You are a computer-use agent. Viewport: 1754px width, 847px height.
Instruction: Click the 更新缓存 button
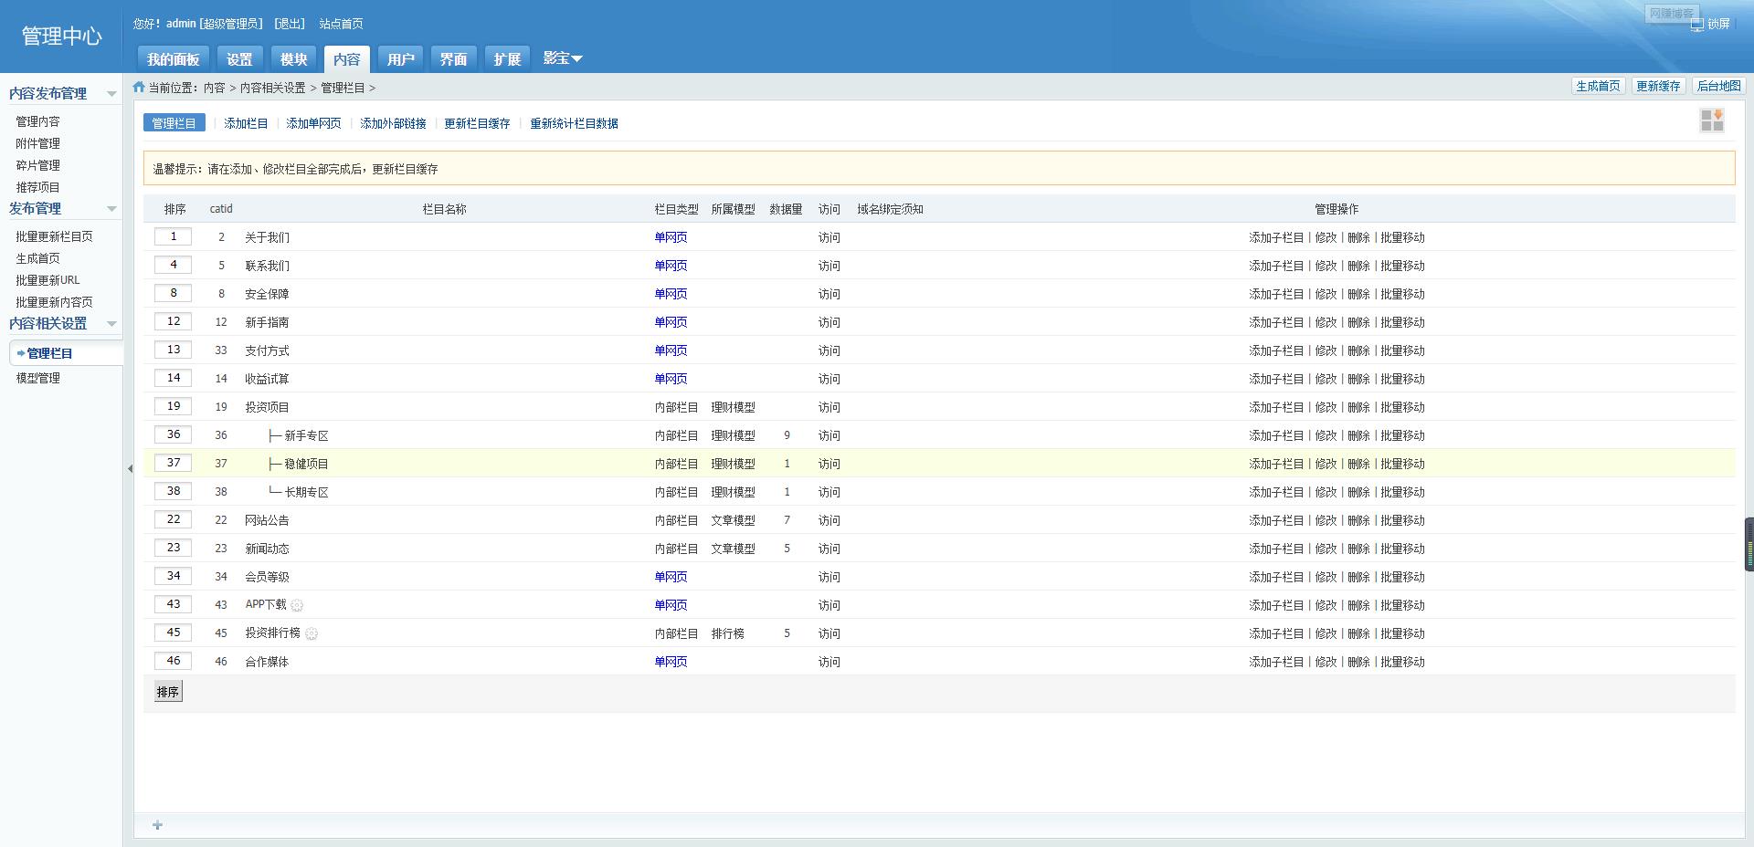pyautogui.click(x=1658, y=86)
